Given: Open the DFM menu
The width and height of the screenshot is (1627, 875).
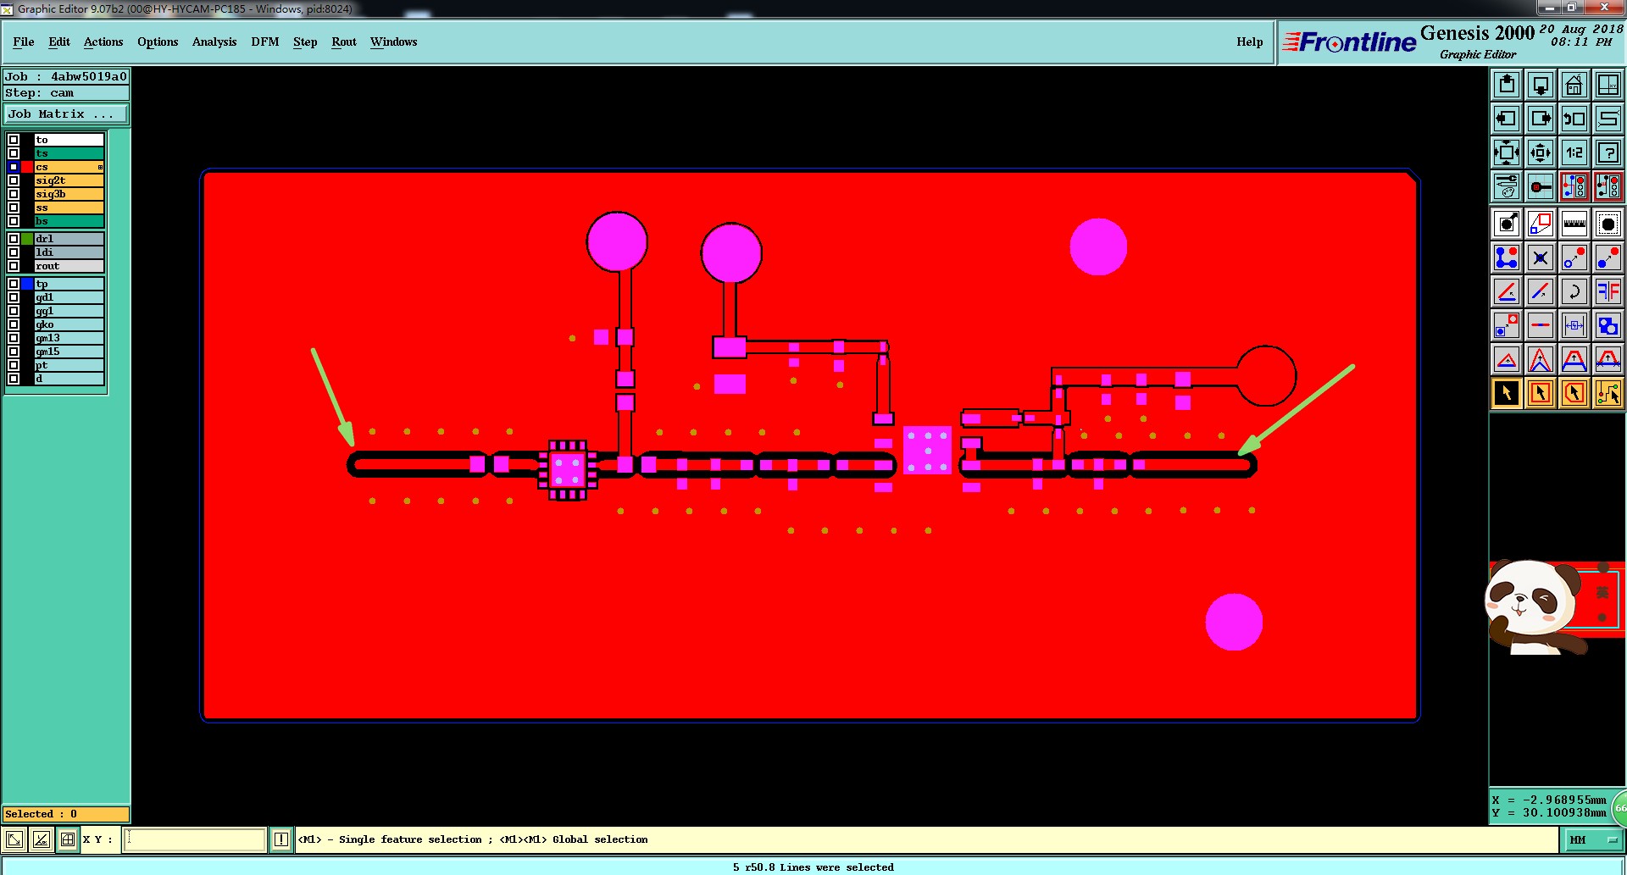Looking at the screenshot, I should click(265, 42).
